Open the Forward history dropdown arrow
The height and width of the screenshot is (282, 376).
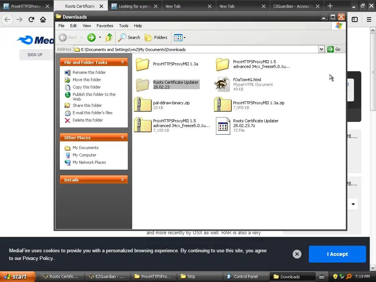100,37
